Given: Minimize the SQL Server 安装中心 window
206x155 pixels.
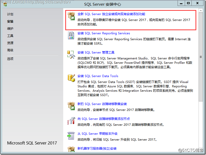Looking at the screenshot, I should pos(181,3).
